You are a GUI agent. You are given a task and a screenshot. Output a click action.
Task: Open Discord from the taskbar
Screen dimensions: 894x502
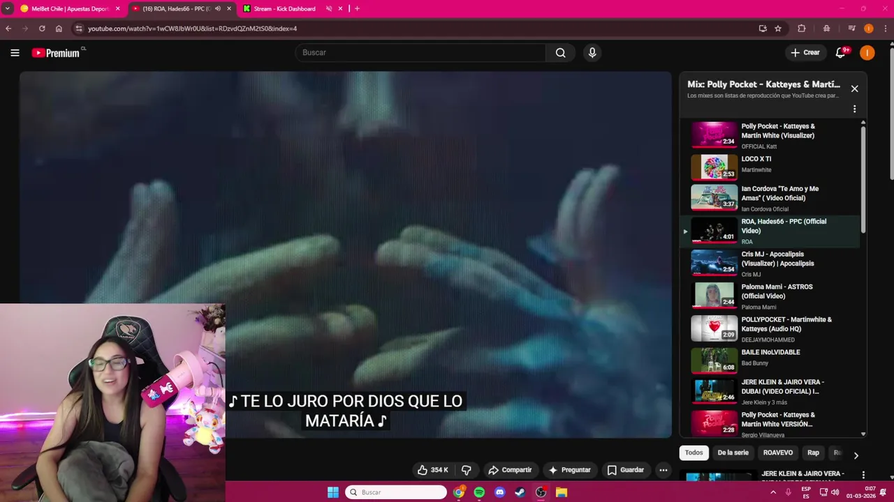pyautogui.click(x=499, y=492)
